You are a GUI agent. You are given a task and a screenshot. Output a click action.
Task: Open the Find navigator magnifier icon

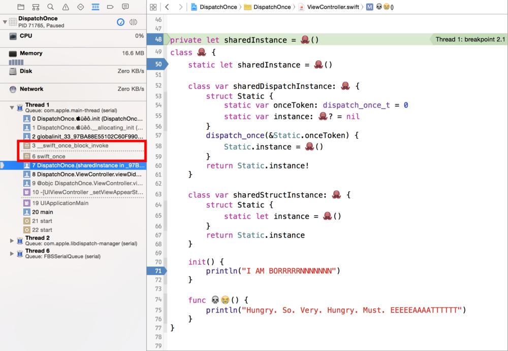(x=50, y=7)
